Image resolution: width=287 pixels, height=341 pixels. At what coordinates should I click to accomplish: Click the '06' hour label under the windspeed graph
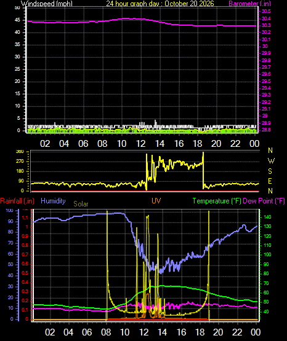click(83, 144)
